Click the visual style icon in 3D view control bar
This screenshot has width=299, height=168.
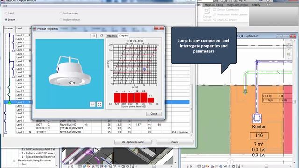[84, 166]
